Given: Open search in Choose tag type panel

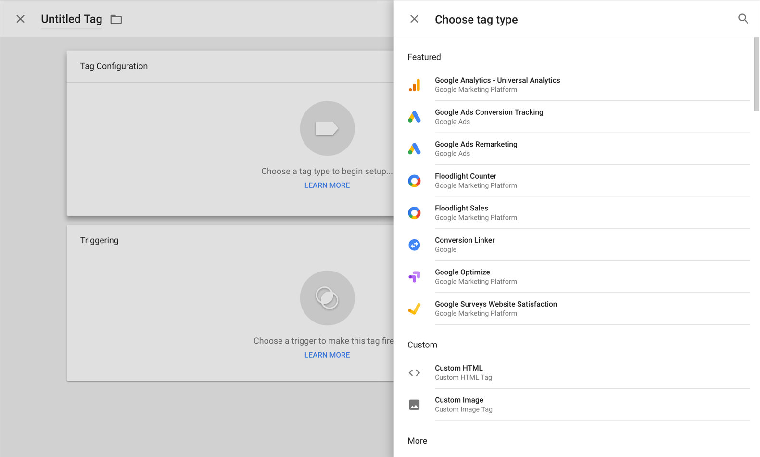Looking at the screenshot, I should 743,19.
